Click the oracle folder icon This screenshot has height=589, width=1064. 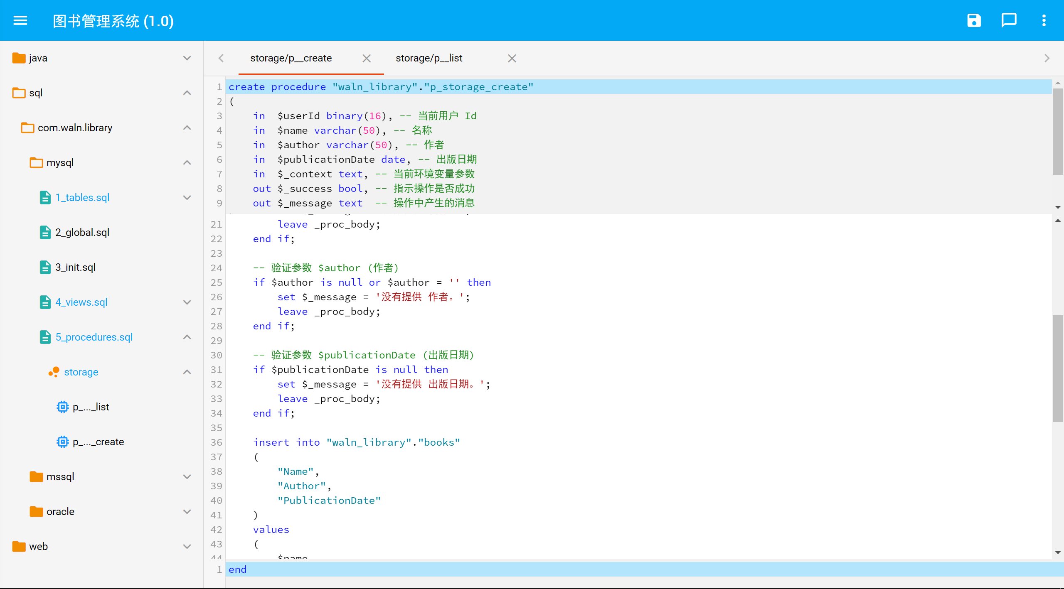click(x=36, y=512)
